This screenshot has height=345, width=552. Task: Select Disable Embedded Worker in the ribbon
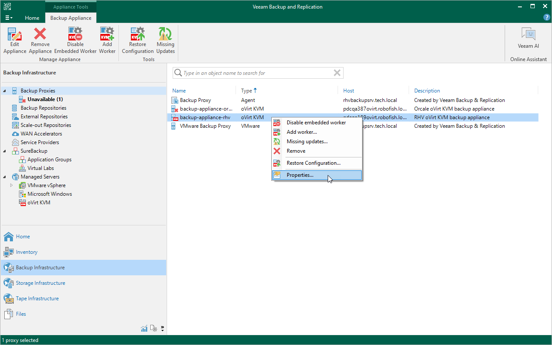[75, 41]
